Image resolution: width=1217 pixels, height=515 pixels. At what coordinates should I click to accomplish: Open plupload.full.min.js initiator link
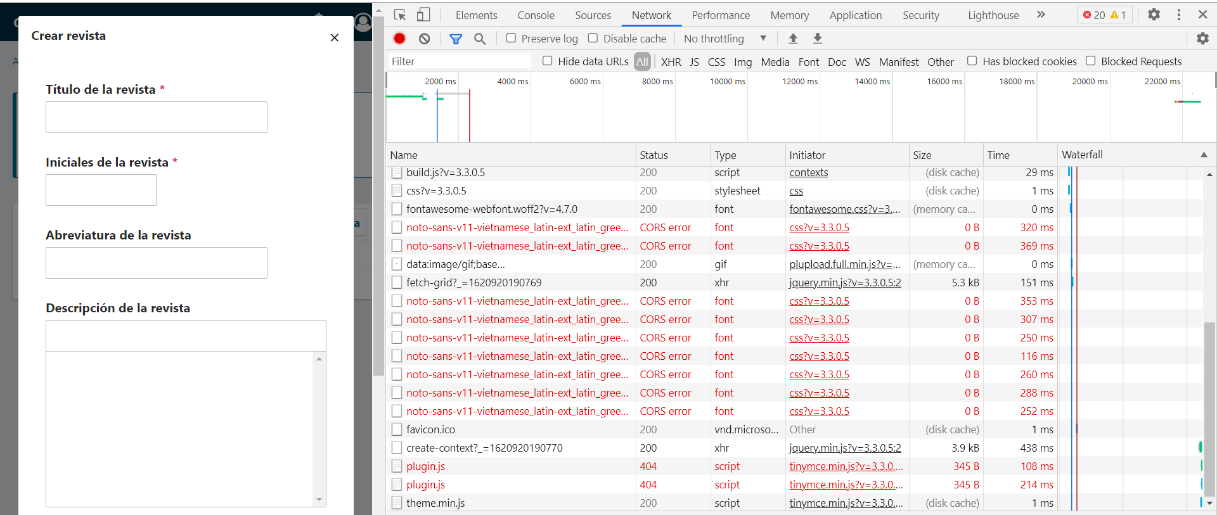[844, 264]
